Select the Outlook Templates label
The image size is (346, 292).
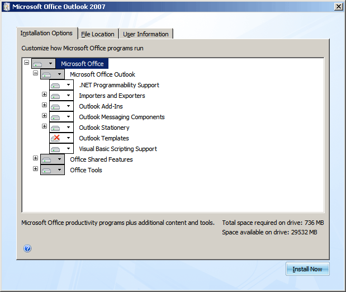(104, 138)
